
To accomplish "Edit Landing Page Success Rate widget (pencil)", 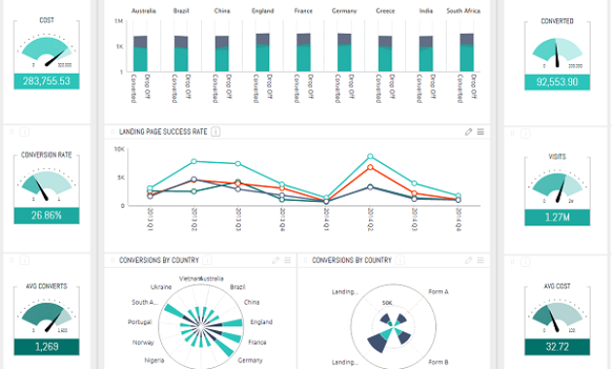I will tap(468, 132).
